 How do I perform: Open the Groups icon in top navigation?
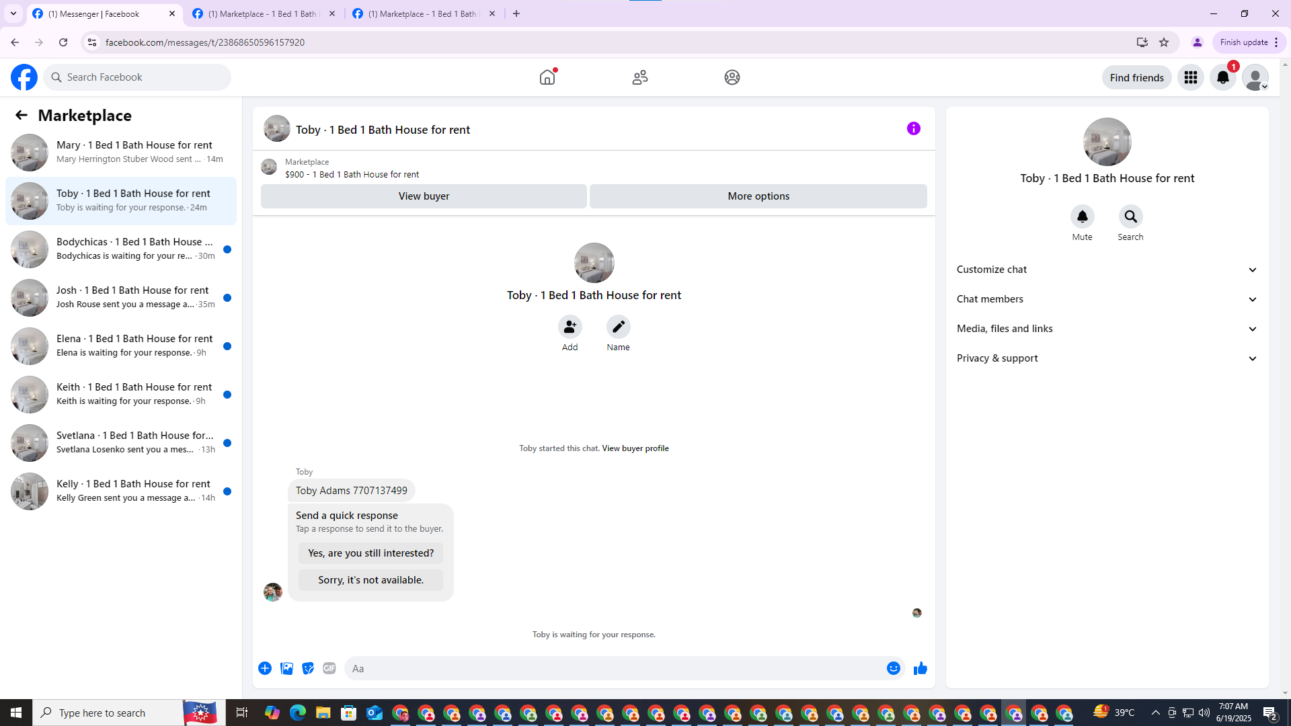tap(732, 77)
